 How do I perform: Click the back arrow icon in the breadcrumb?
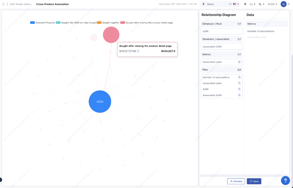click(3, 4)
